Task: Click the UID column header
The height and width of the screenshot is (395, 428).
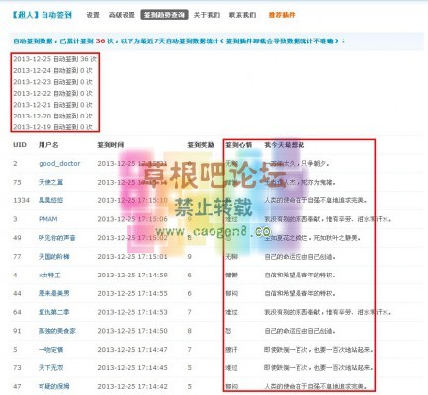Action: pos(20,145)
